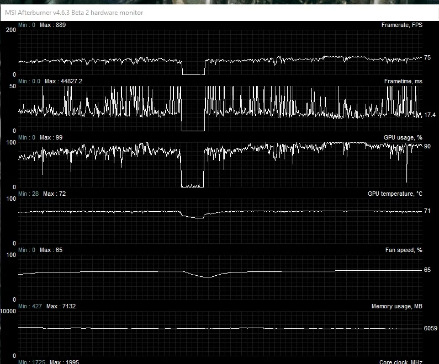Click the Memory usage Min : 427 value
Image resolution: width=439 pixels, height=364 pixels.
point(30,306)
